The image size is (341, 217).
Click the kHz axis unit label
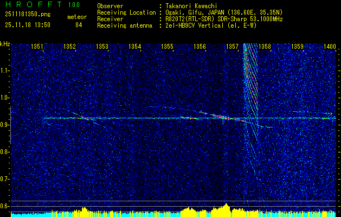[5, 44]
